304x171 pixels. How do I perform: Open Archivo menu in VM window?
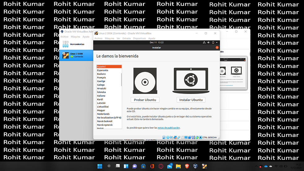[98, 38]
